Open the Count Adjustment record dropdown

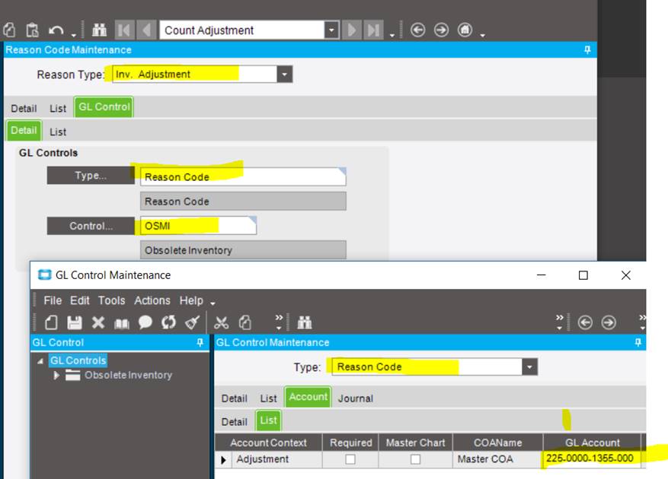point(331,30)
